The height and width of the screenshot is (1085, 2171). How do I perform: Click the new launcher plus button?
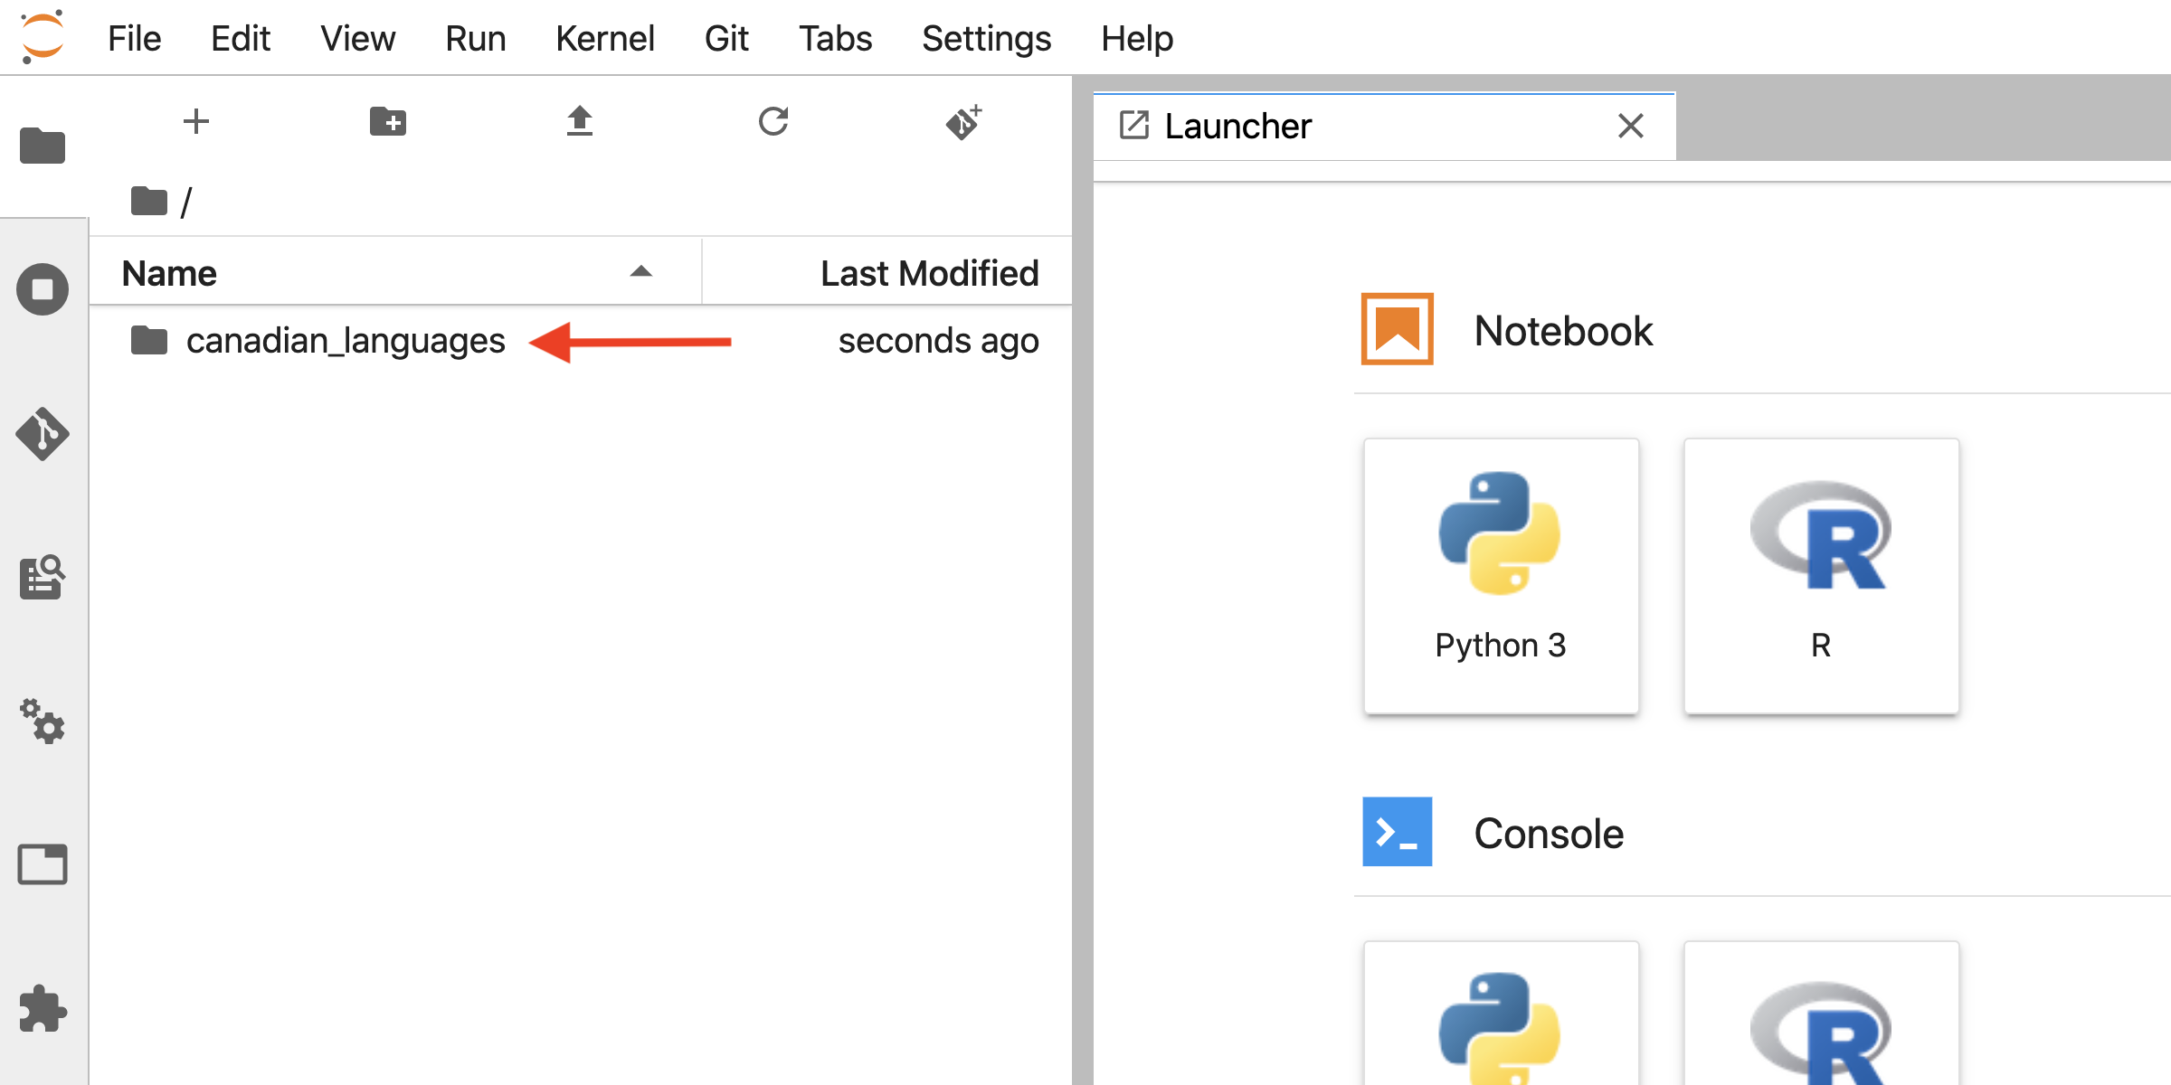pos(194,123)
